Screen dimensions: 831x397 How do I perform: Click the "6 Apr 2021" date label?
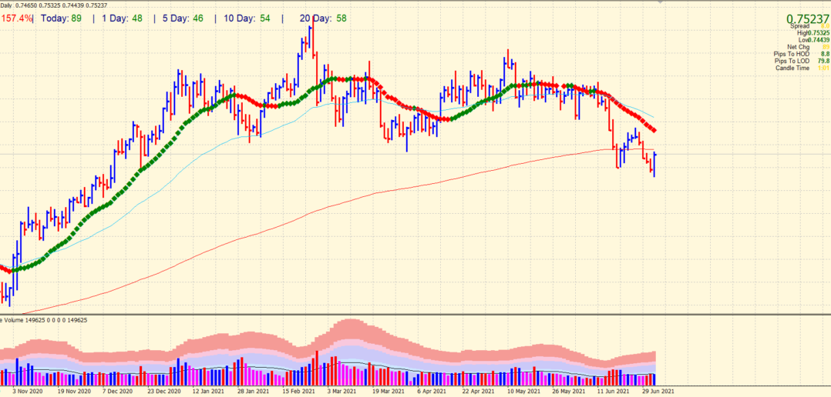point(432,391)
